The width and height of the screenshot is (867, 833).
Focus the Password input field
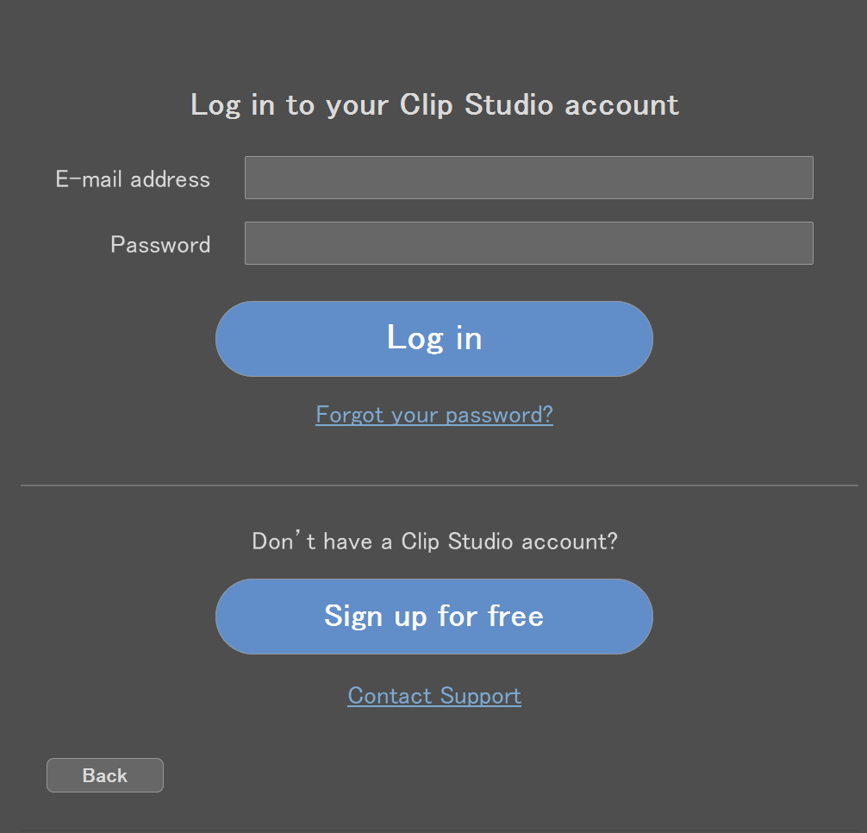click(528, 243)
